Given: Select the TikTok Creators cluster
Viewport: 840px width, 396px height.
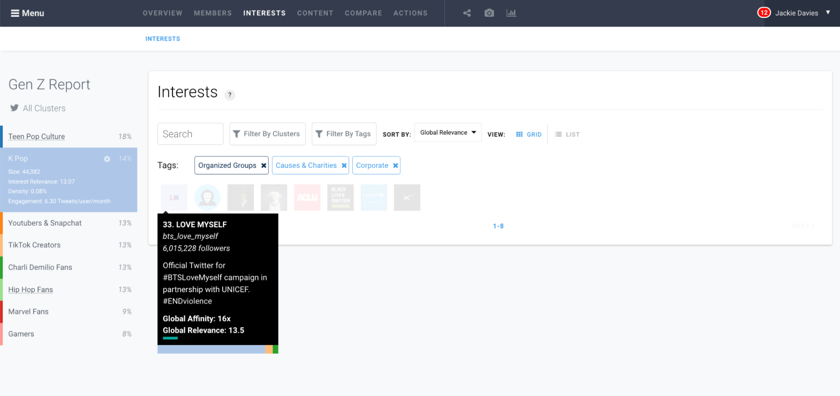Looking at the screenshot, I should pos(69,245).
